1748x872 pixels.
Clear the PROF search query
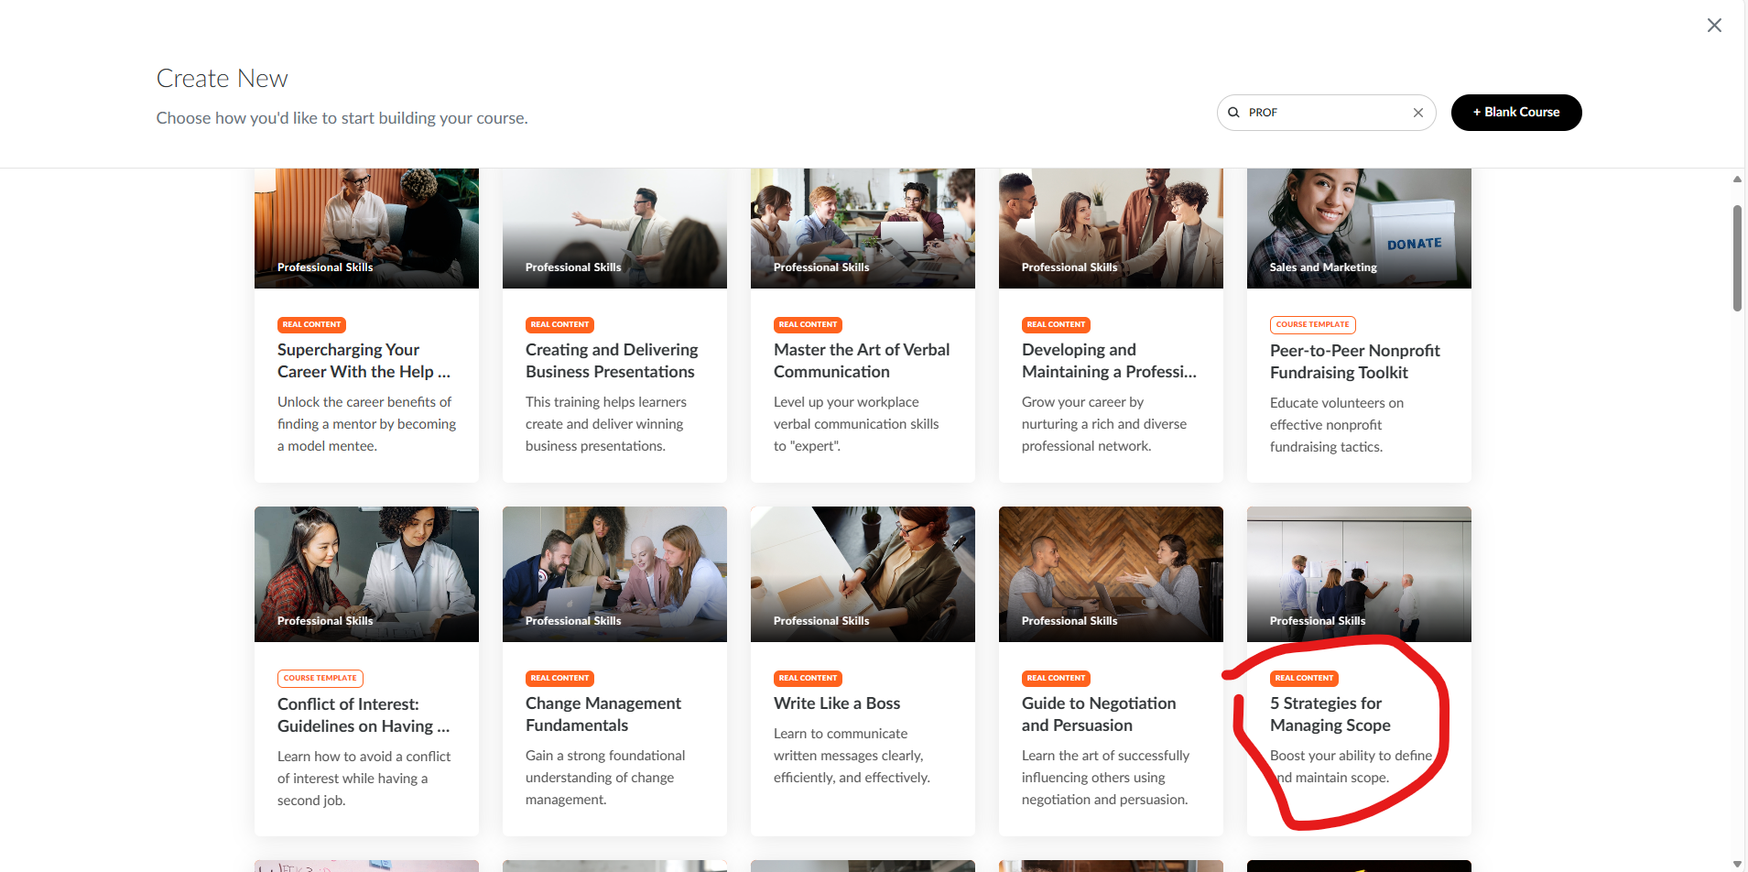pos(1417,112)
